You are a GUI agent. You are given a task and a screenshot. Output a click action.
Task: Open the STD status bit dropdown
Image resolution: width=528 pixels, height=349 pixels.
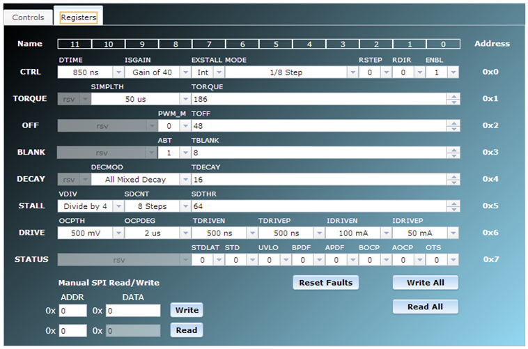[x=241, y=260]
